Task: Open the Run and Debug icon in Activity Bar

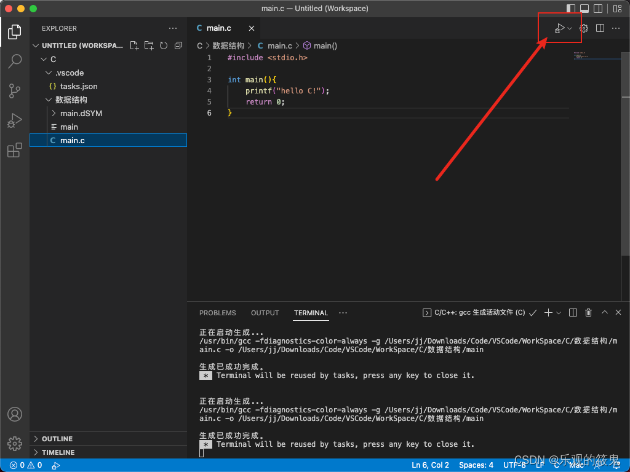Action: click(x=15, y=120)
